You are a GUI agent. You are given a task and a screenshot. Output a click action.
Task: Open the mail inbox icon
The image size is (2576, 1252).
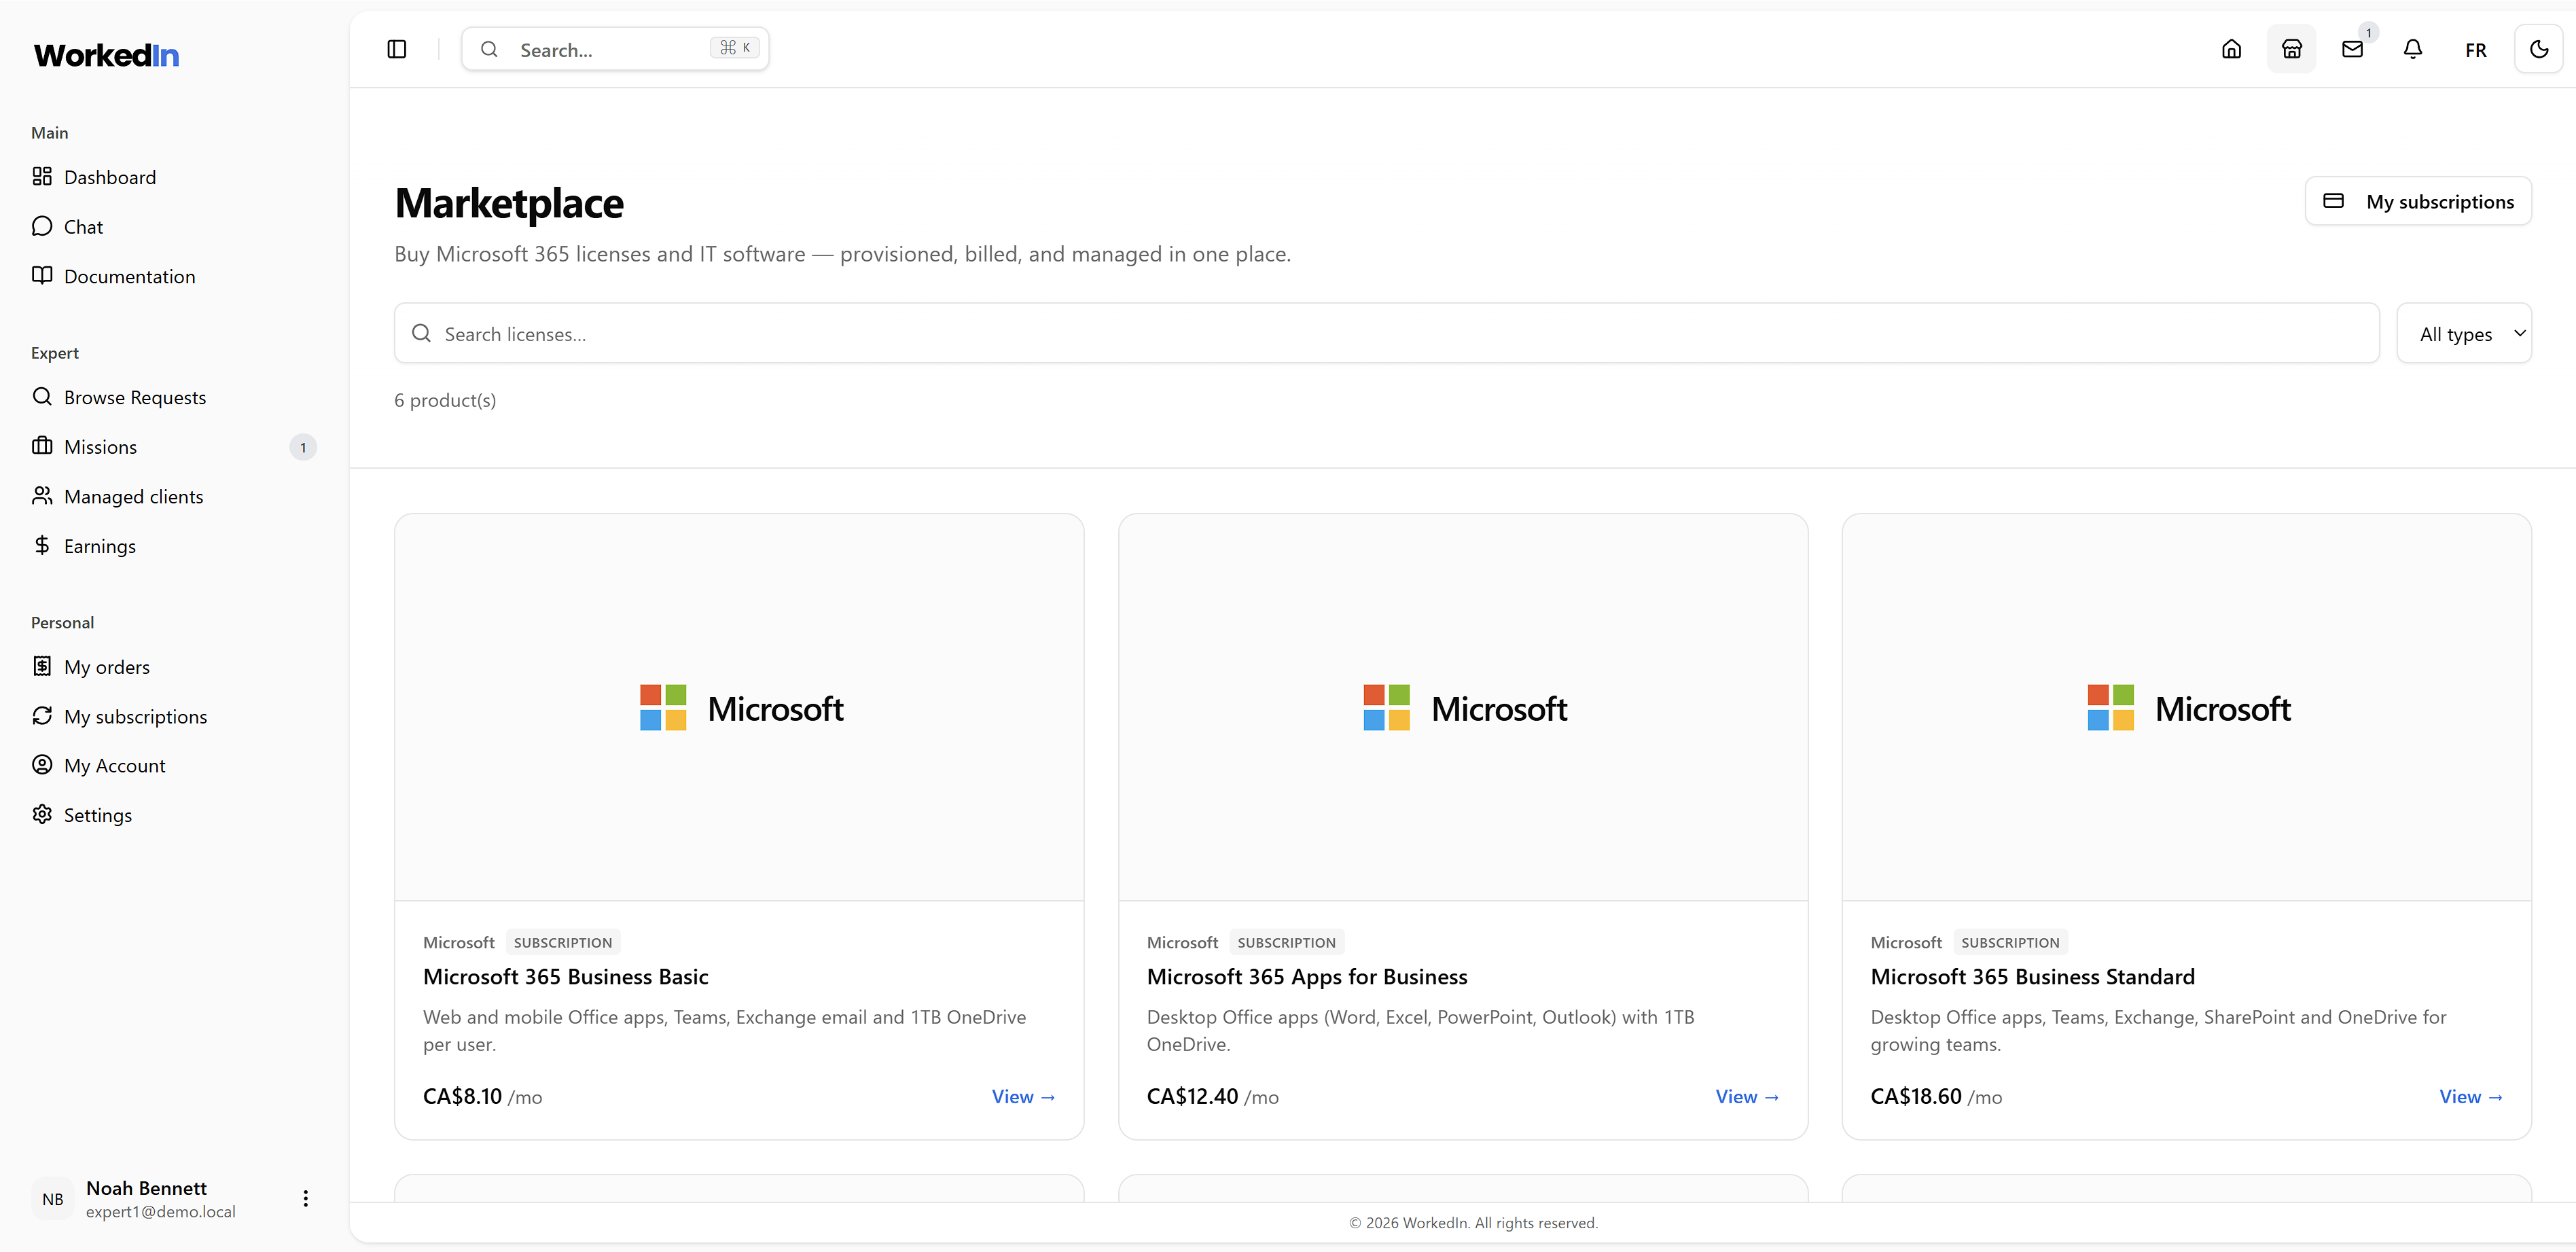(2352, 49)
